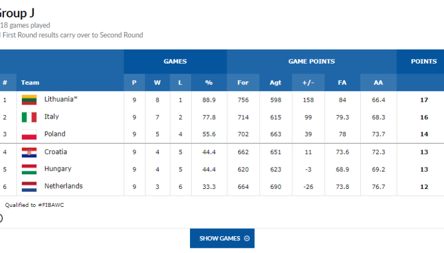This screenshot has height=253, width=444.
Task: Click the Hungary team name
Action: point(58,169)
